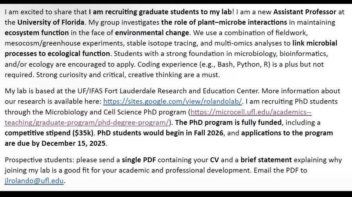Open the sites.google.com rolandolab link
The image size is (352, 197).
(172, 102)
